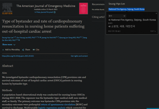The height and width of the screenshot is (109, 159).
Task: Open the journal cover thumbnail
Action: 83,9
